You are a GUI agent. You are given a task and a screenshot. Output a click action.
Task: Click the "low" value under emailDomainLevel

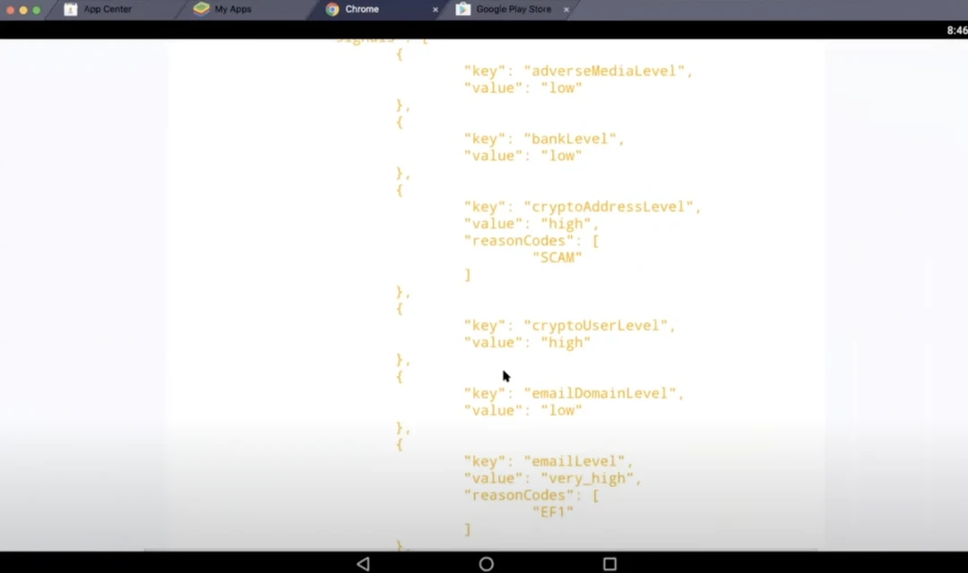pyautogui.click(x=561, y=411)
